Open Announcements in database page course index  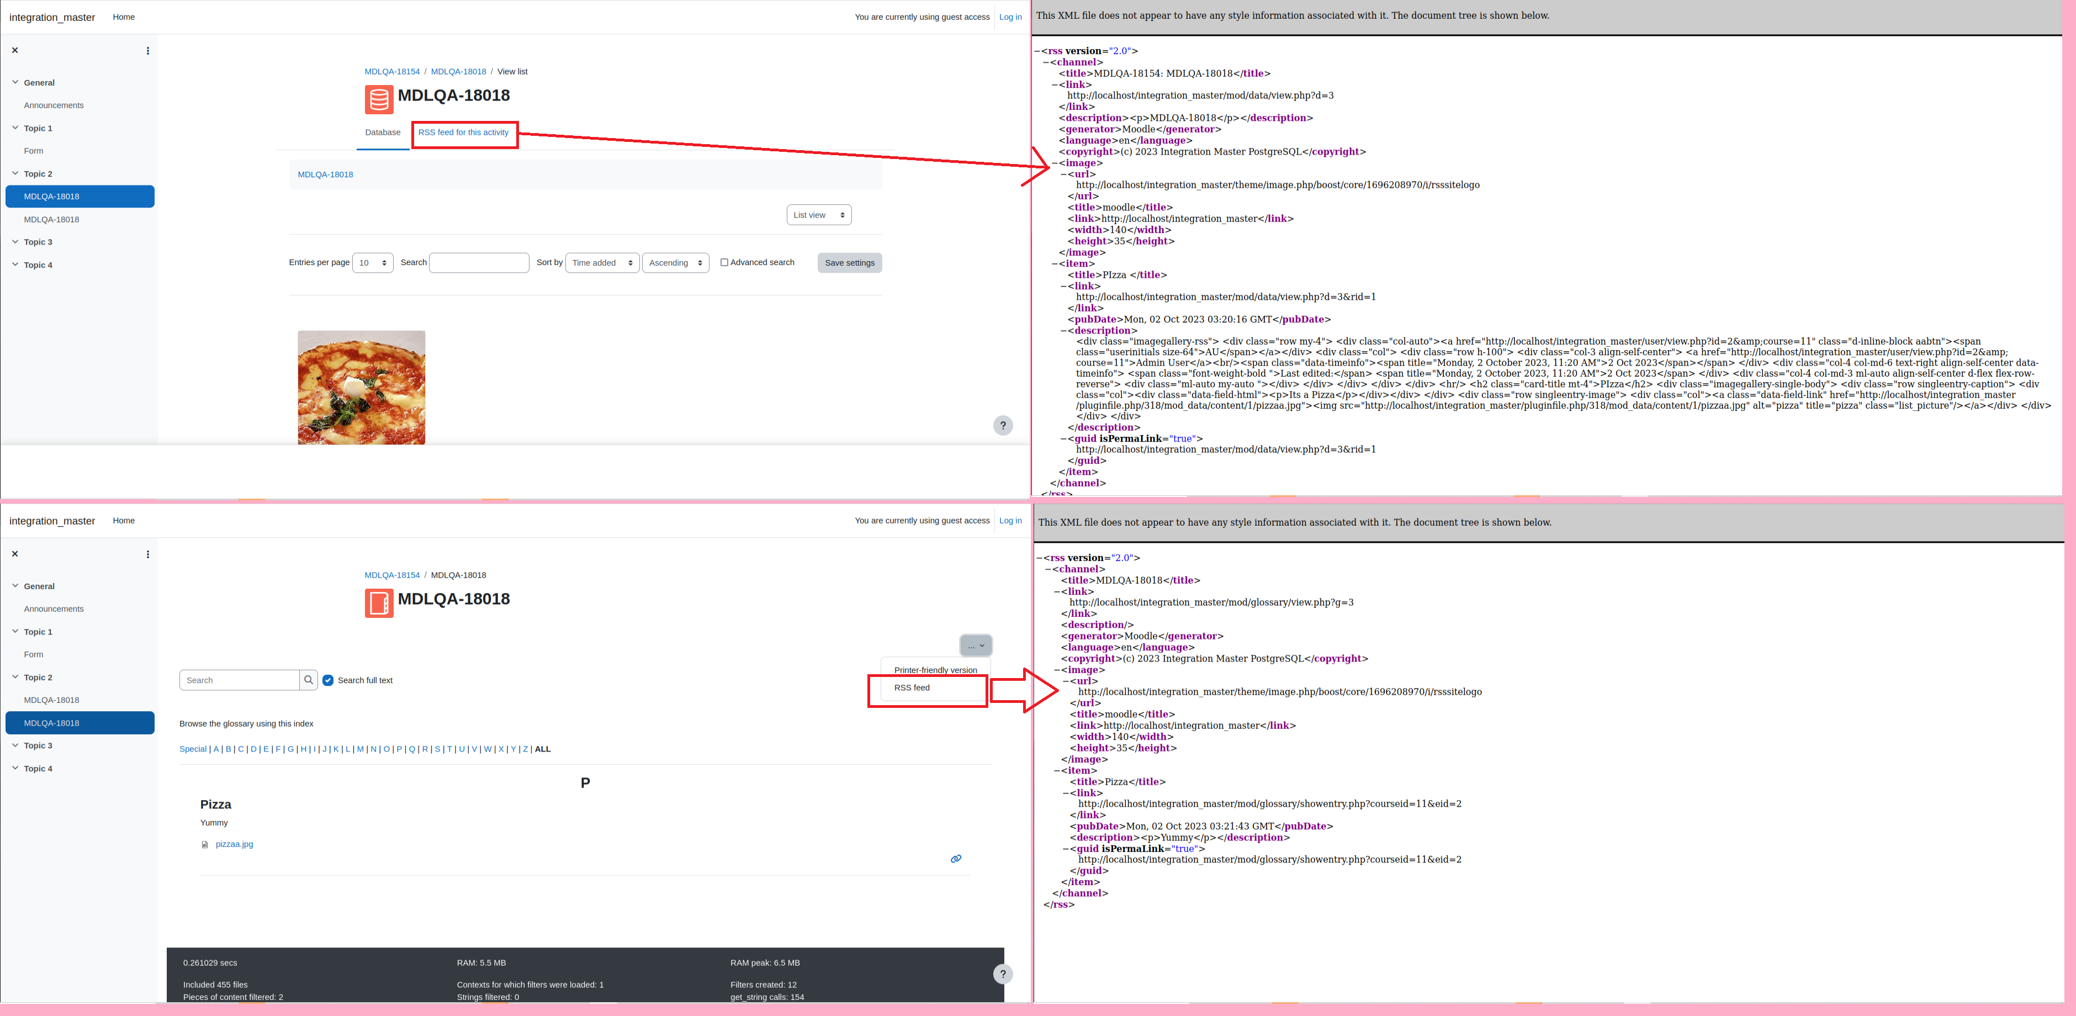tap(53, 105)
